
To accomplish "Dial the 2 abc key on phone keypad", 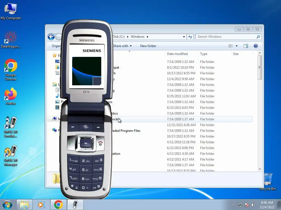I will pyautogui.click(x=86, y=161).
